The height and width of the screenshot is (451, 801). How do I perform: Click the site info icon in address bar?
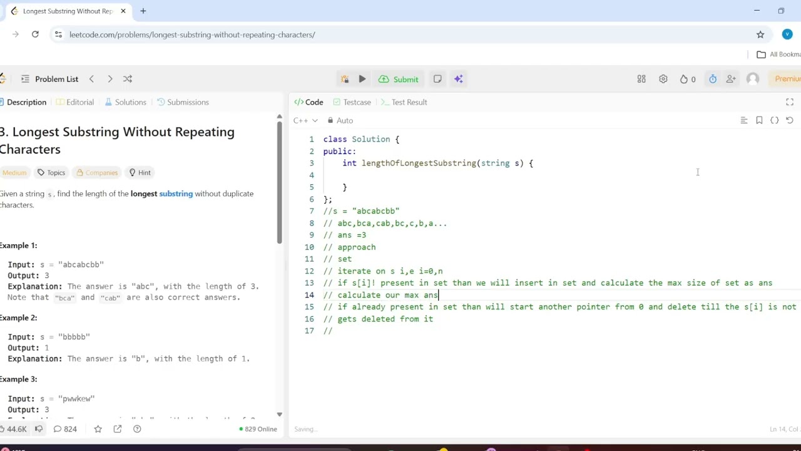coord(58,34)
